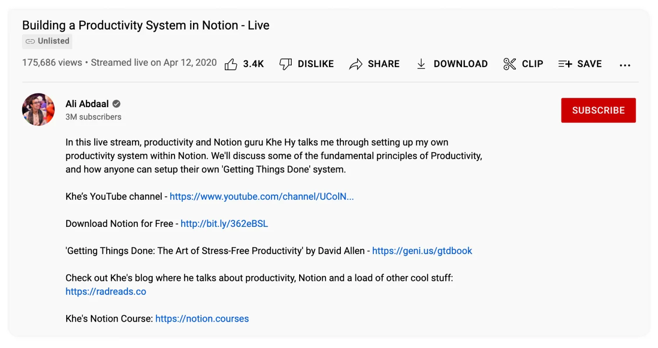Screen dimensions: 658x348
Task: Open Ali Abdaal's channel avatar
Action: pyautogui.click(x=39, y=110)
